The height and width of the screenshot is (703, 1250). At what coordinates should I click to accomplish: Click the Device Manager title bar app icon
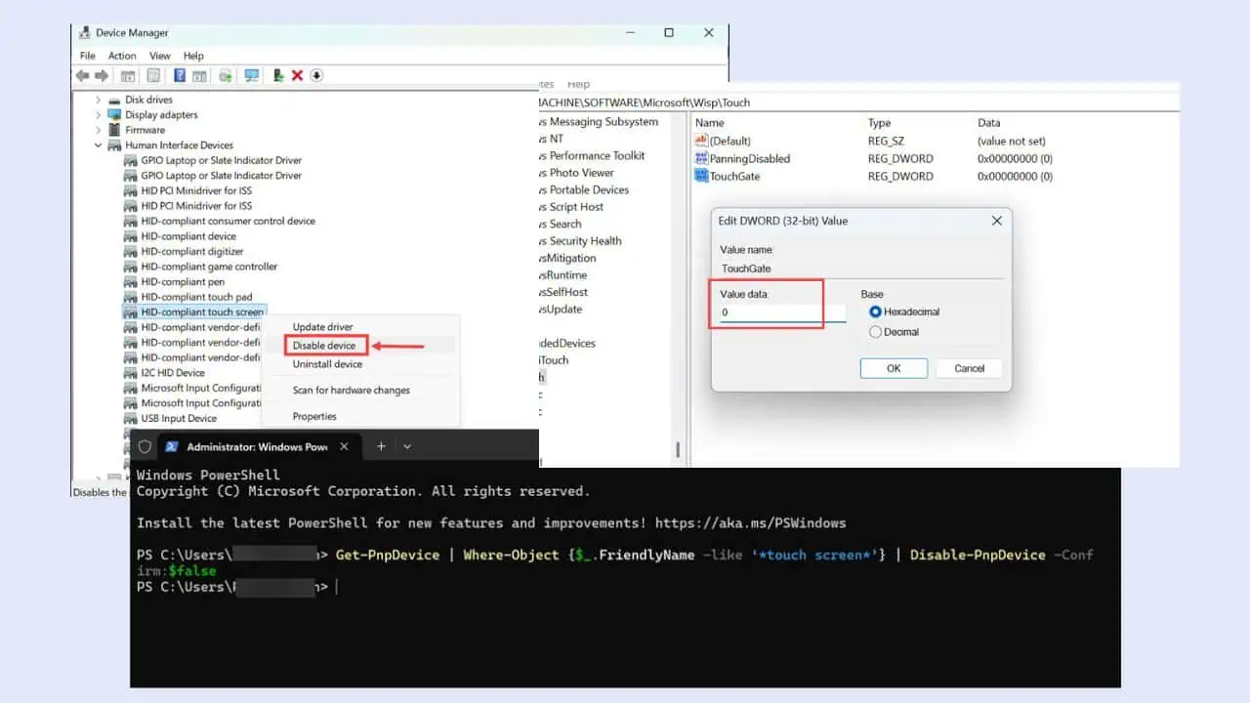click(84, 33)
